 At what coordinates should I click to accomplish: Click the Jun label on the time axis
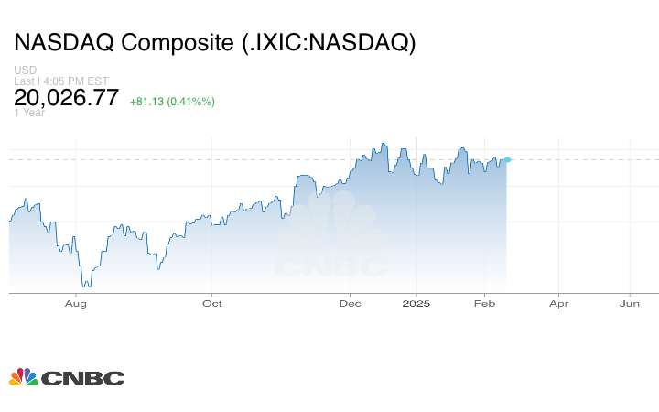[x=630, y=303]
